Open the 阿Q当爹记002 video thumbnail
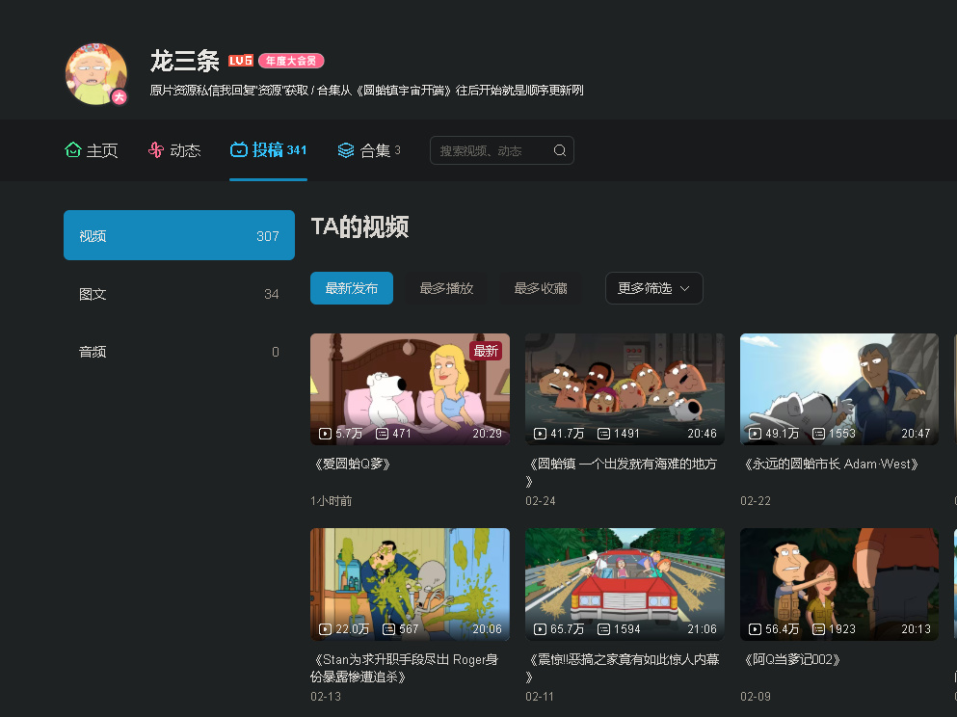This screenshot has height=717, width=957. pyautogui.click(x=839, y=584)
